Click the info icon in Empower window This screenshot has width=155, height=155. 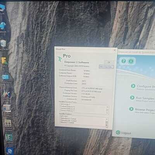pyautogui.click(x=131, y=61)
